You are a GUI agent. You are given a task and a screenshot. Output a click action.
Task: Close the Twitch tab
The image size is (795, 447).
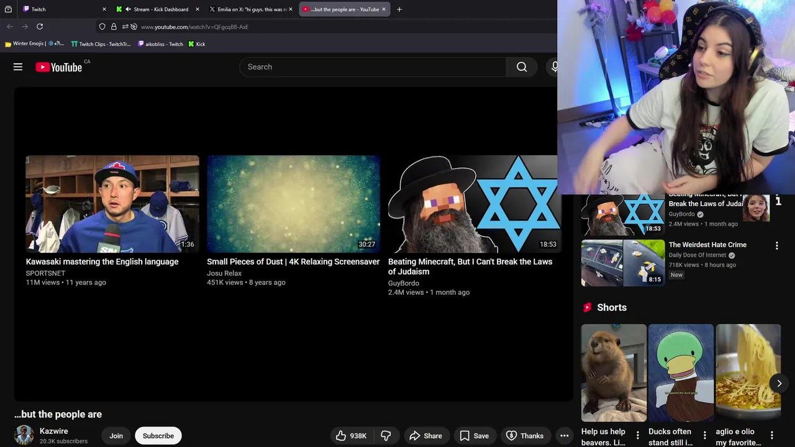(x=104, y=9)
